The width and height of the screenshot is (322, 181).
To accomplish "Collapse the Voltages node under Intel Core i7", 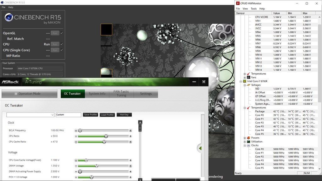I will pyautogui.click(x=245, y=85).
